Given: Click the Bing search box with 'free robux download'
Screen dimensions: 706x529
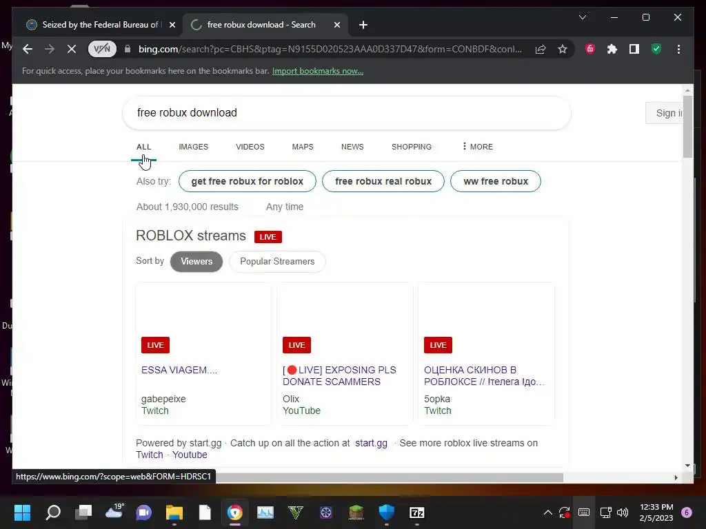Looking at the screenshot, I should point(347,113).
